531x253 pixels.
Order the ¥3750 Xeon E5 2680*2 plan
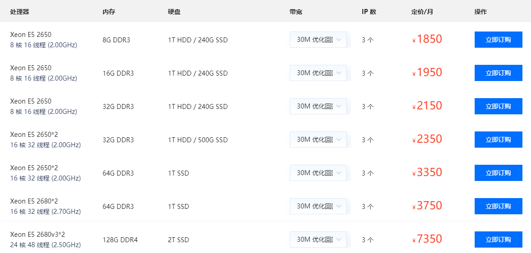click(x=498, y=206)
